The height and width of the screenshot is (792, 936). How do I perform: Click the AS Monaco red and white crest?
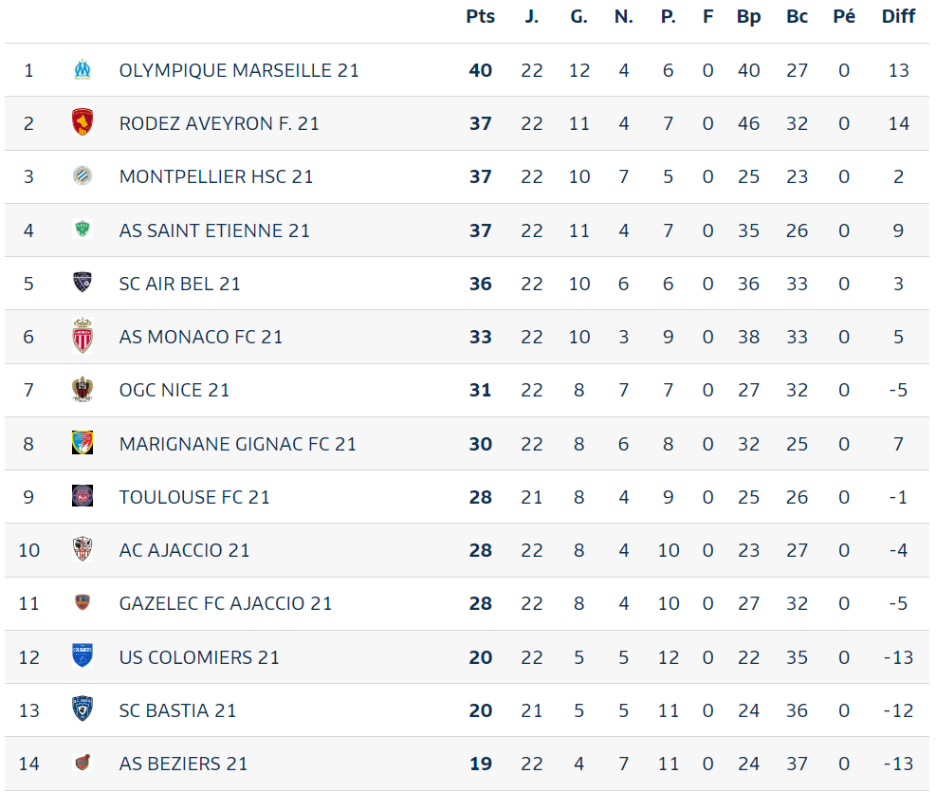83,336
